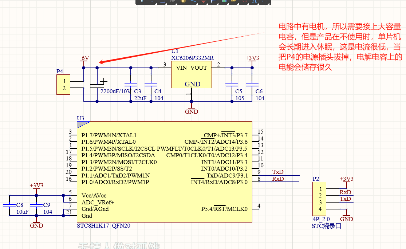
Task: Click the Vcc/AVcc pin name
Action: point(94,196)
